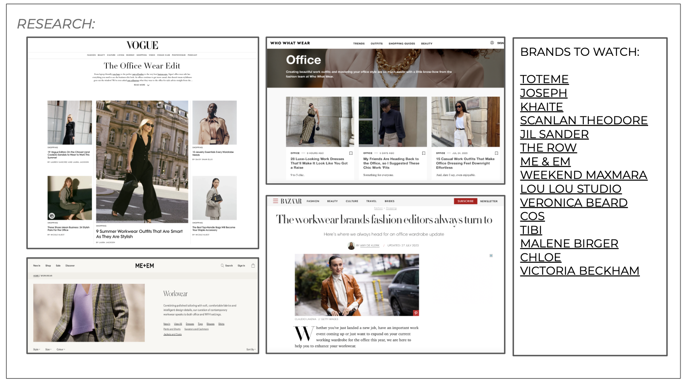Click the VOGUE logo
685x384 pixels.
pyautogui.click(x=142, y=45)
